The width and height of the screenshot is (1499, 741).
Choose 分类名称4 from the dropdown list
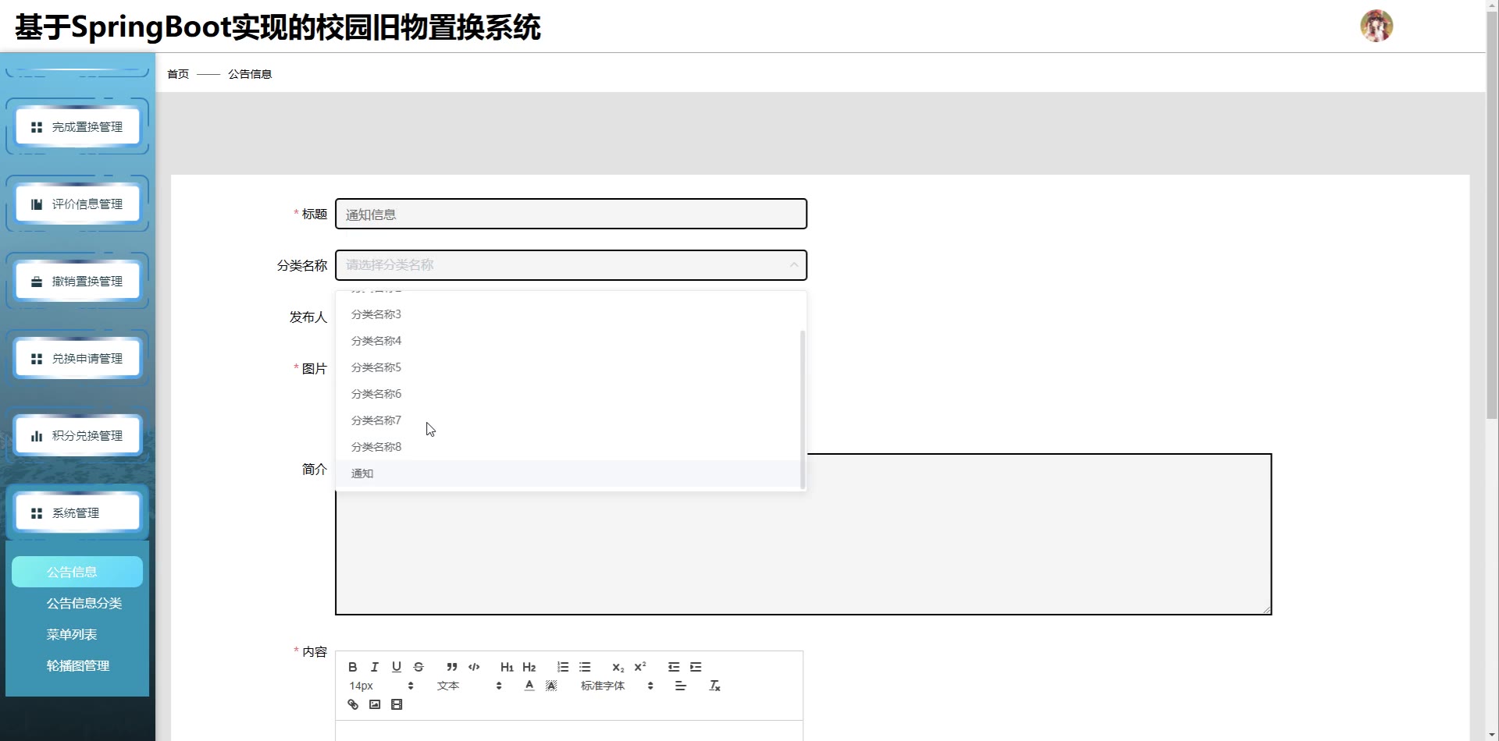coord(568,341)
